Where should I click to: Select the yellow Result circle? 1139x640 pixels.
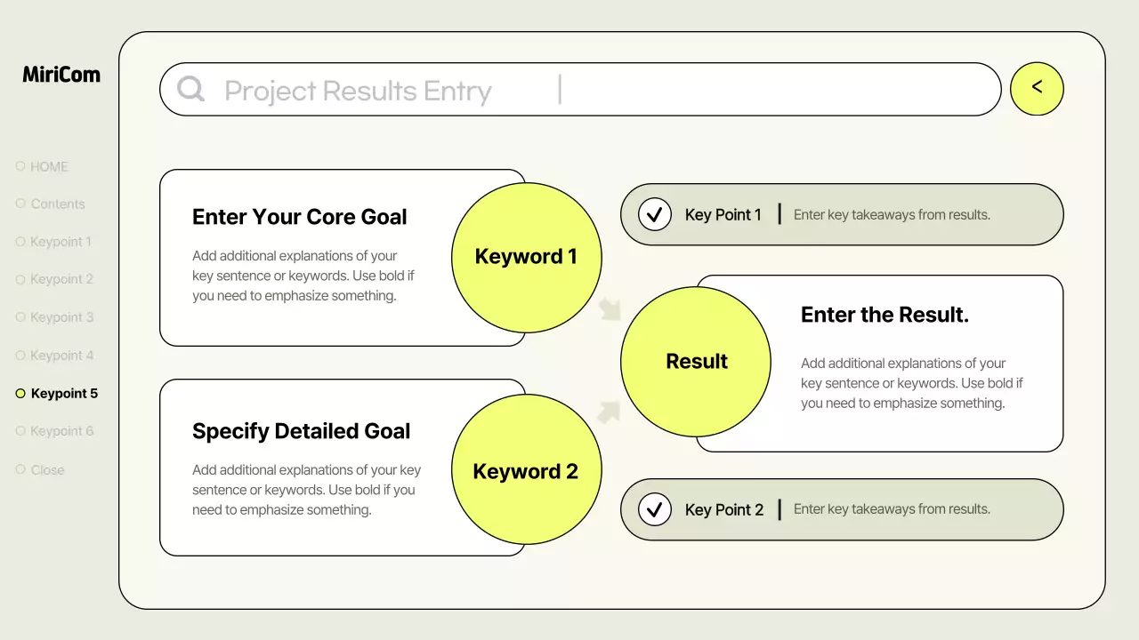point(696,361)
